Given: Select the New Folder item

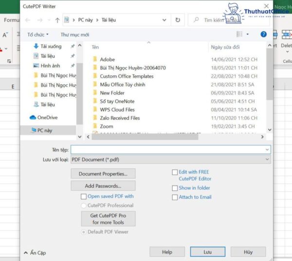Looking at the screenshot, I should [x=112, y=93].
